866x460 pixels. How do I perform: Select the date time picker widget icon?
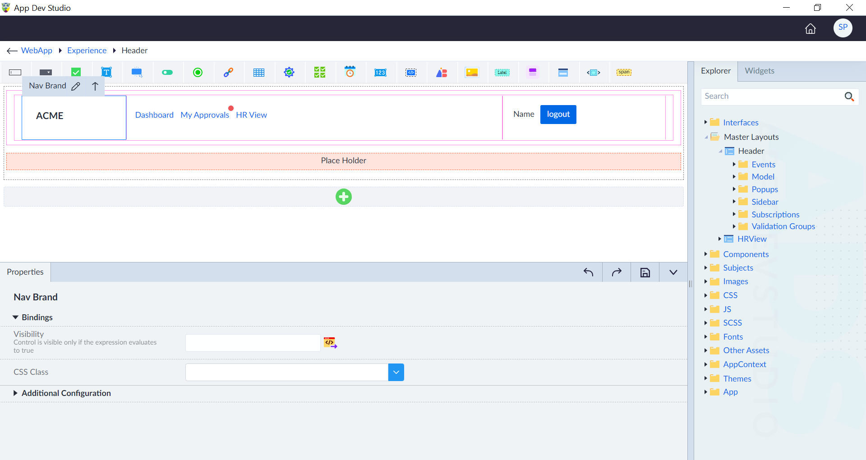click(350, 72)
